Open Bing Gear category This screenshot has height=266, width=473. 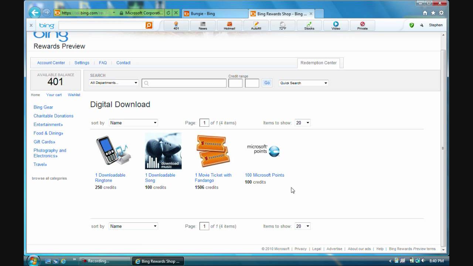[x=43, y=107]
